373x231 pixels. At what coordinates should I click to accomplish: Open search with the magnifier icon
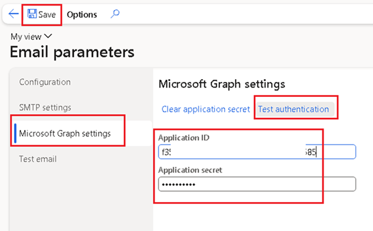click(x=115, y=14)
